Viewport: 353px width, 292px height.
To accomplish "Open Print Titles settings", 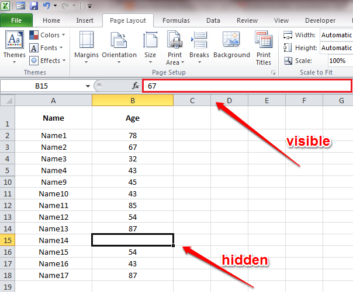I will [x=263, y=47].
